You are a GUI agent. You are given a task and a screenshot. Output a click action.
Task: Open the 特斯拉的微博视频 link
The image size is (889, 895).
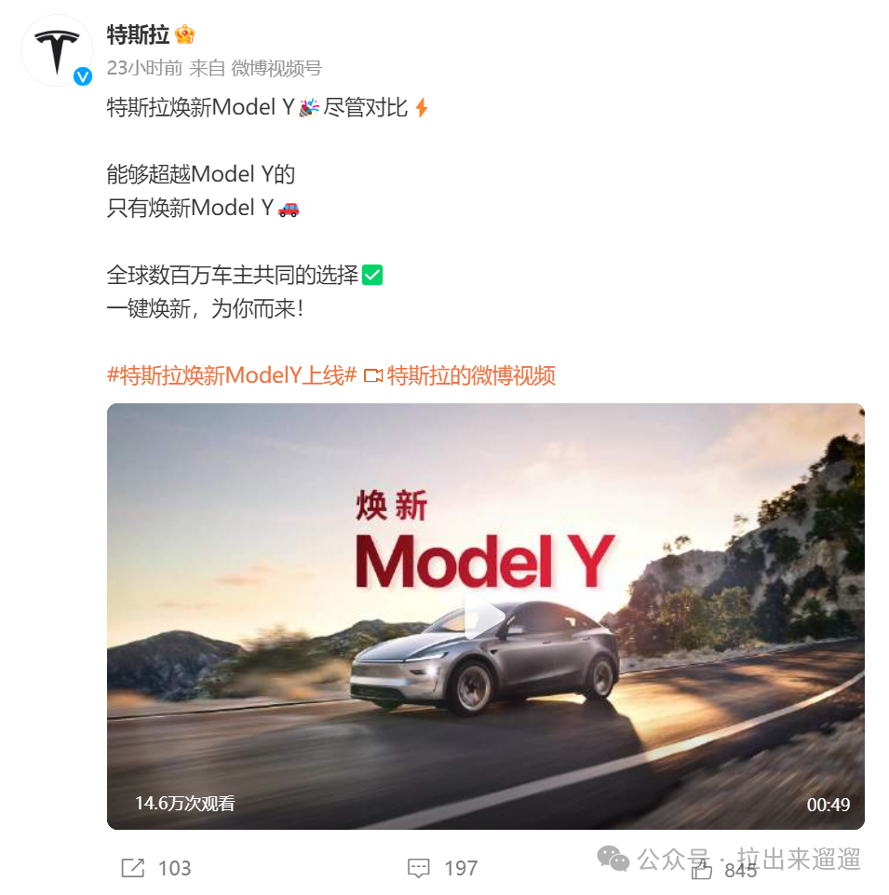(471, 375)
